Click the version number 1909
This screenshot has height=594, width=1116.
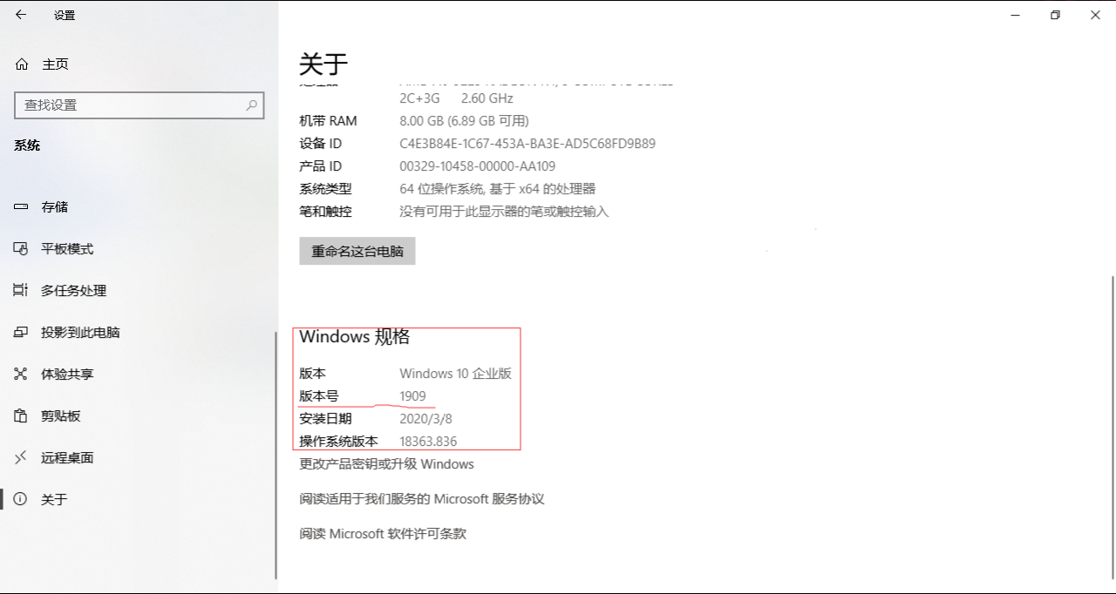[413, 396]
